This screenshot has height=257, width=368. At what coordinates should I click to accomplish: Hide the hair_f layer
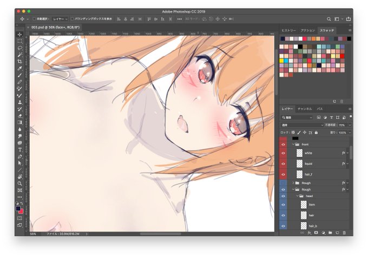click(283, 174)
